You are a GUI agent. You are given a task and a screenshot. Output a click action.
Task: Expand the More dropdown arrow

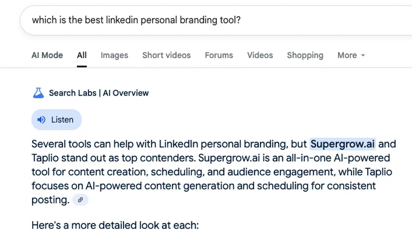[x=363, y=56]
